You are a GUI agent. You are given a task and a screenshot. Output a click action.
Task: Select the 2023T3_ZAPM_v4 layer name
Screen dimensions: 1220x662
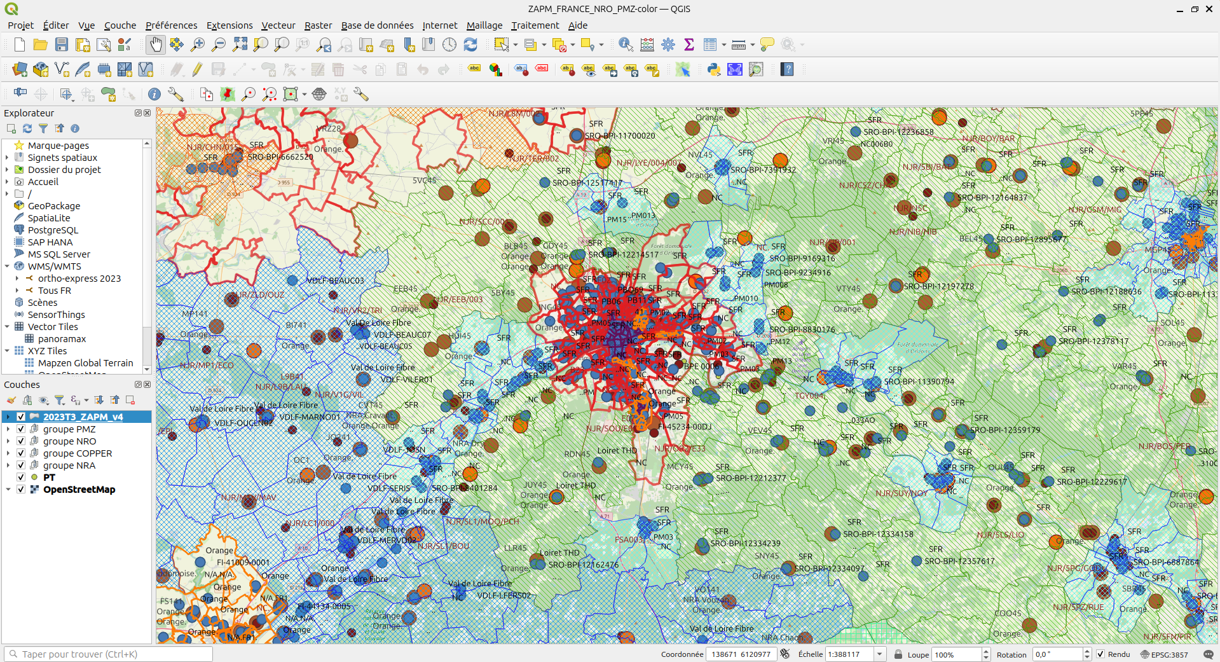click(83, 417)
